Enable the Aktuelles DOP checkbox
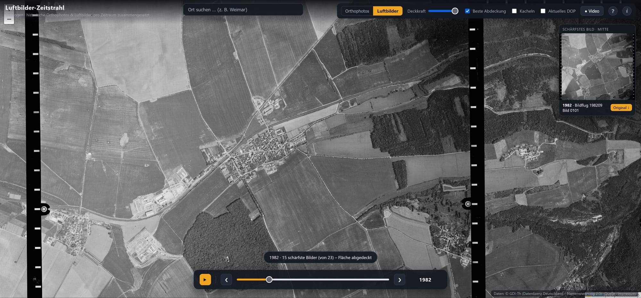The width and height of the screenshot is (641, 298). (x=543, y=11)
